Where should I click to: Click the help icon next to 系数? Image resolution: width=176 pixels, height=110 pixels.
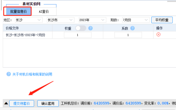click(132, 28)
